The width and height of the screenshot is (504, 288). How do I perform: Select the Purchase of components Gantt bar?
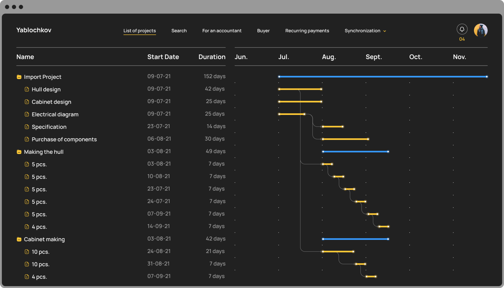345,139
